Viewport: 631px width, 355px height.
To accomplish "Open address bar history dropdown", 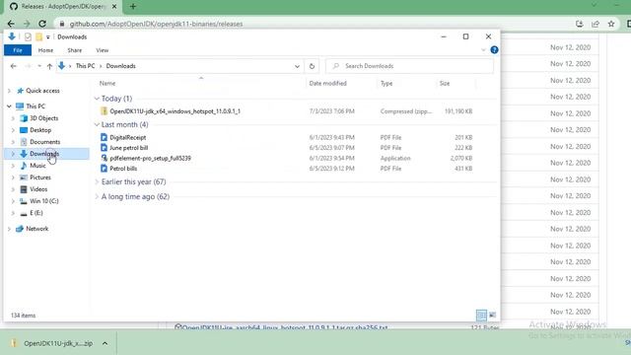I will click(x=297, y=66).
